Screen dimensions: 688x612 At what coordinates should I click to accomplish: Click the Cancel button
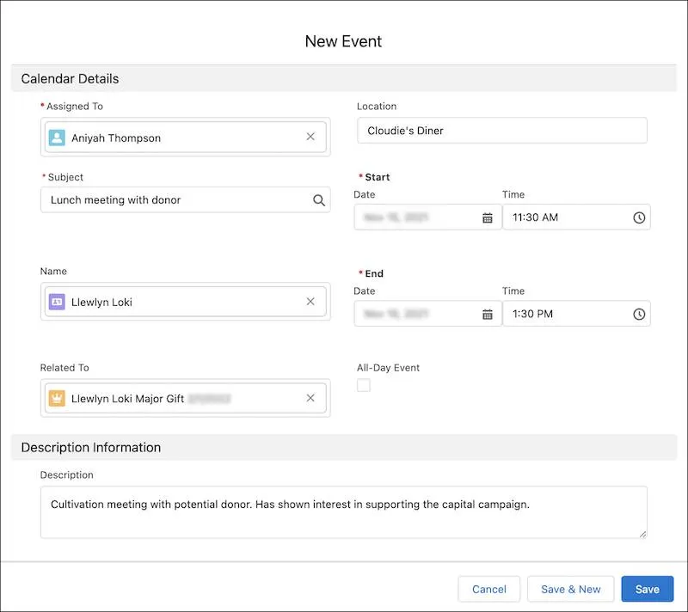point(488,589)
